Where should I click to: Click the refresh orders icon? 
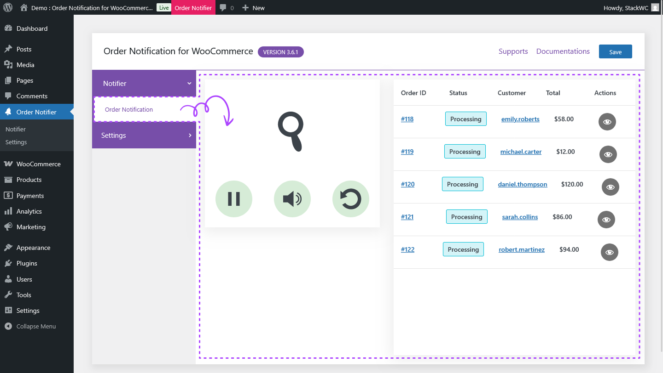350,198
